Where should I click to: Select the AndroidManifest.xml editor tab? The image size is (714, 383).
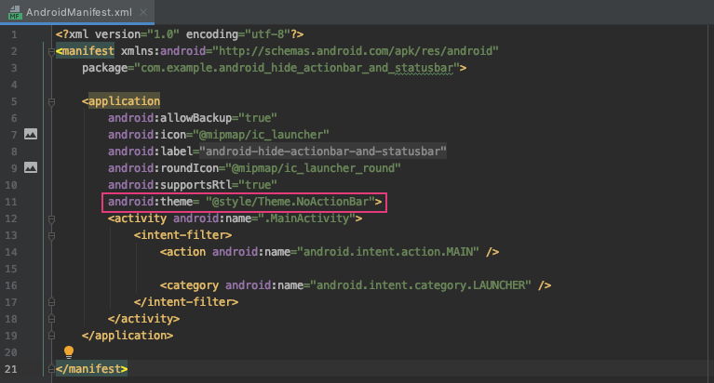coord(78,14)
